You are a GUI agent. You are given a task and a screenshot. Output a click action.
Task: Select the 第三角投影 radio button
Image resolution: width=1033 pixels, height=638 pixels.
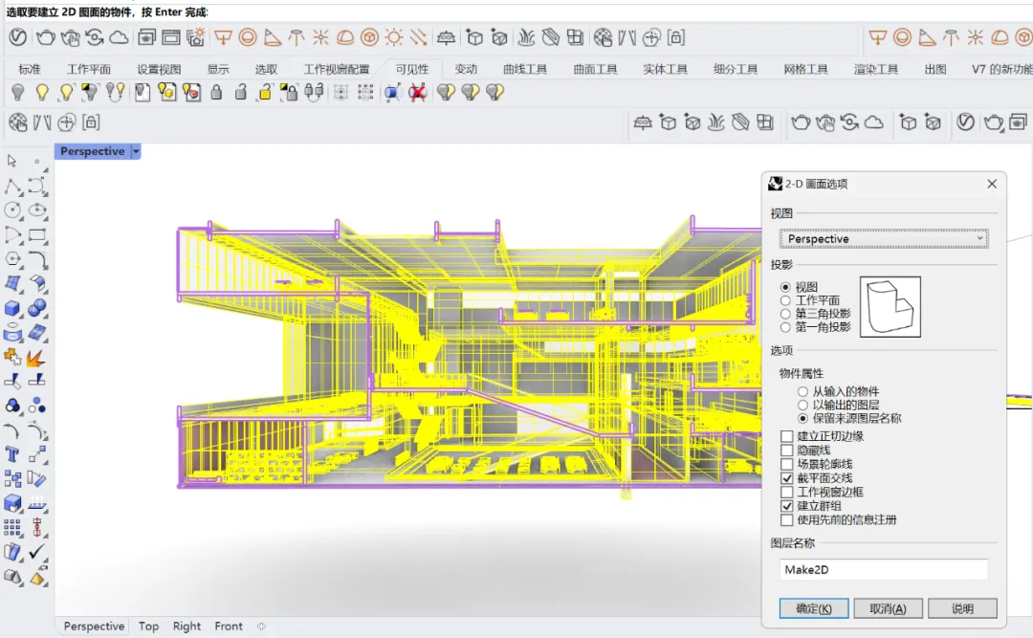pyautogui.click(x=785, y=314)
